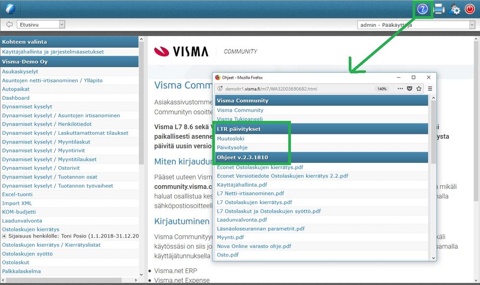Click the printer icon in top bar
Image resolution: width=480 pixels, height=285 pixels.
(439, 9)
